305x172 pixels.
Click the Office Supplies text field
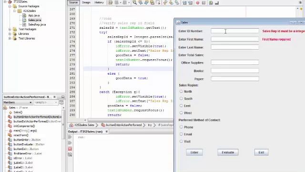pos(235,63)
